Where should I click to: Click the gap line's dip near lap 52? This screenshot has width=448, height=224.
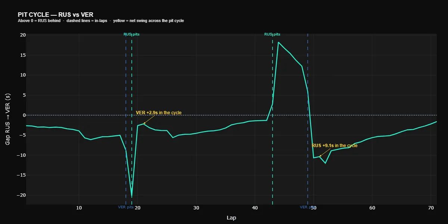coord(326,163)
